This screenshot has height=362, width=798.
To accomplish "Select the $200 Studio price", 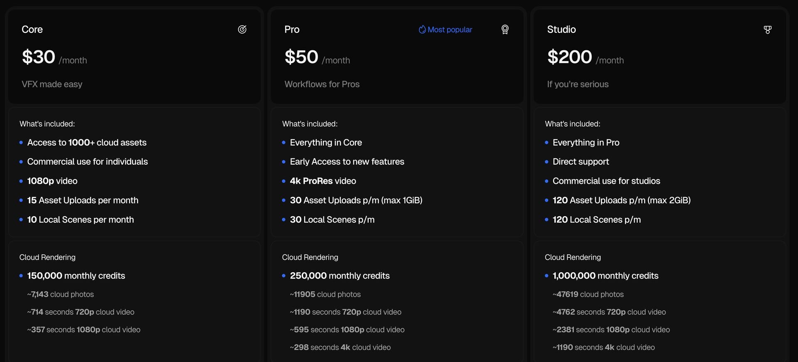I will [x=569, y=57].
